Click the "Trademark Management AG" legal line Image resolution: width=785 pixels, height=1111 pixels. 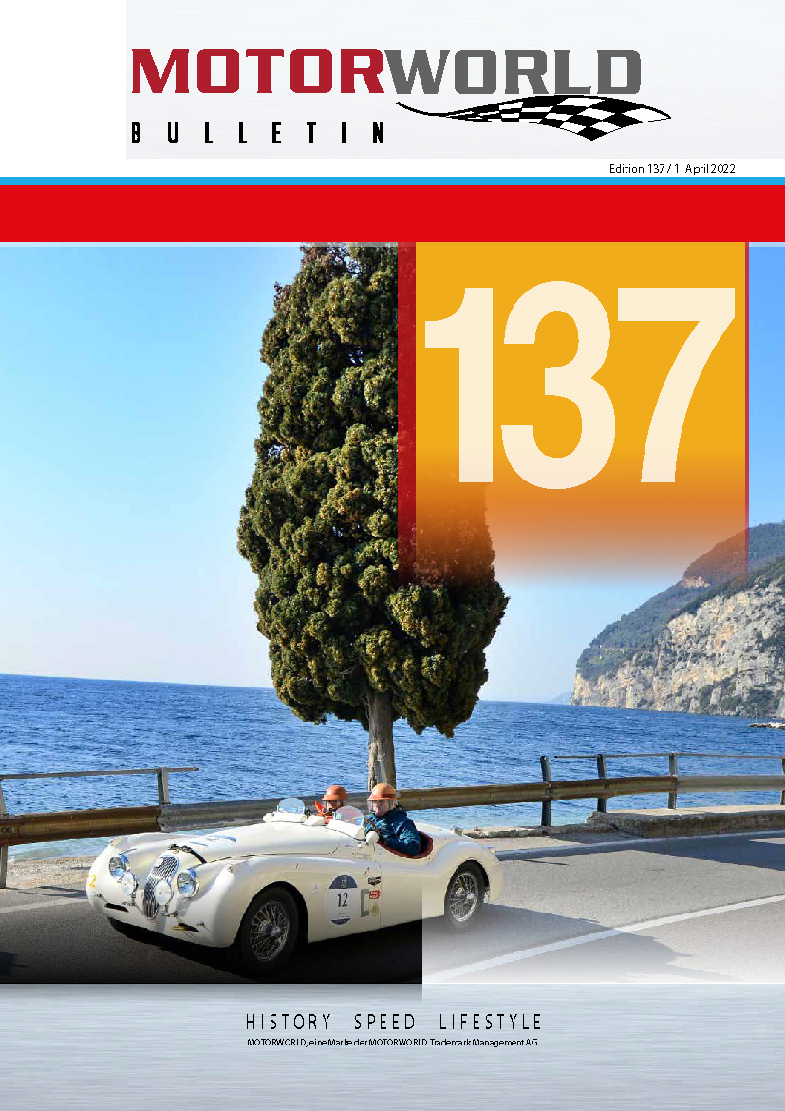[392, 1043]
